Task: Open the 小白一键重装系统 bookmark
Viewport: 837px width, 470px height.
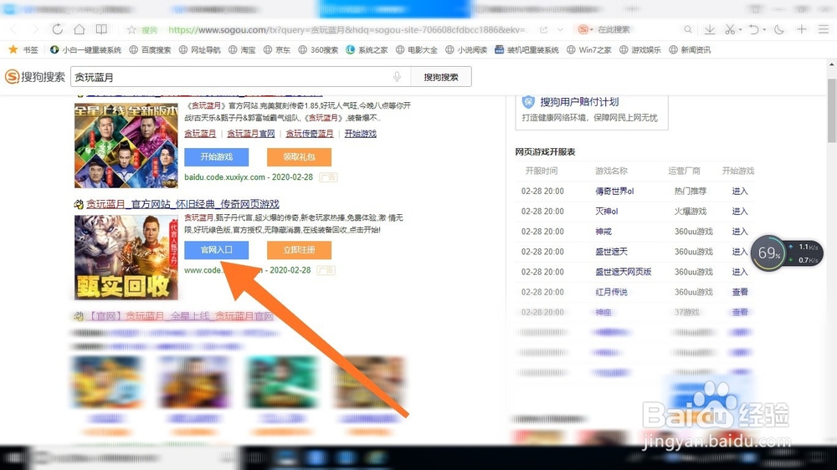Action: point(86,49)
